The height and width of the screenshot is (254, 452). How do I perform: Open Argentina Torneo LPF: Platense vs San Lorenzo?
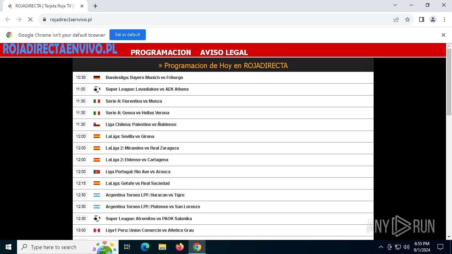tap(153, 207)
